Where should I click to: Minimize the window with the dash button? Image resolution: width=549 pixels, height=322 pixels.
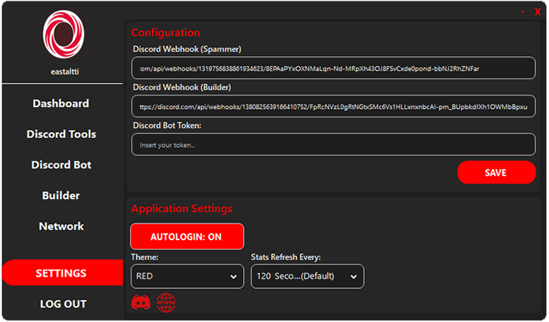[x=523, y=12]
